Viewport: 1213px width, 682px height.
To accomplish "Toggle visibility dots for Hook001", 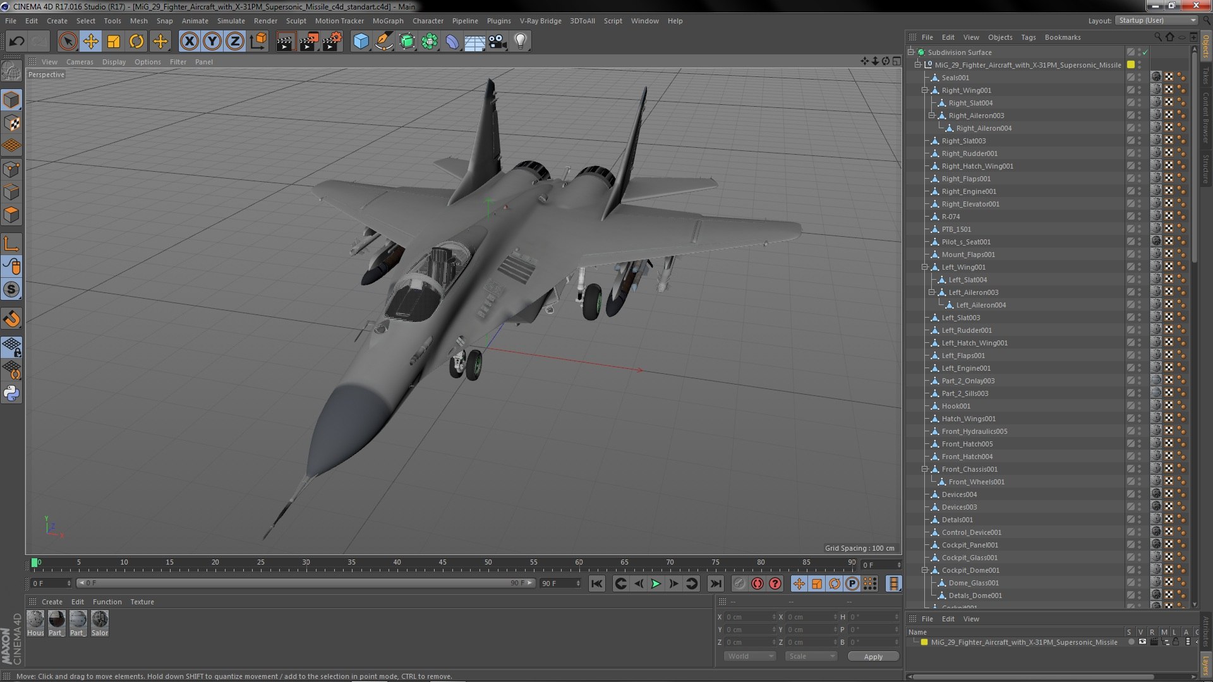I will click(1140, 406).
